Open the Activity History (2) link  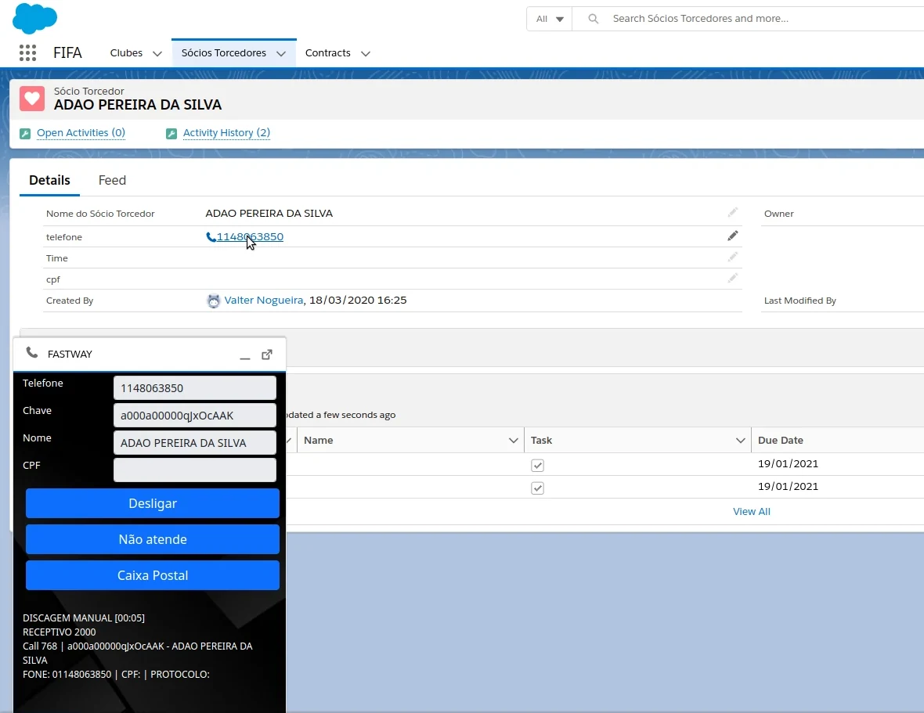226,133
